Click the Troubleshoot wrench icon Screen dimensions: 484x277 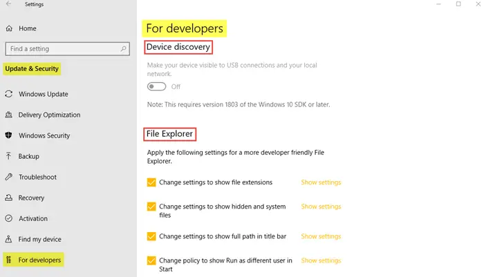[x=8, y=177]
